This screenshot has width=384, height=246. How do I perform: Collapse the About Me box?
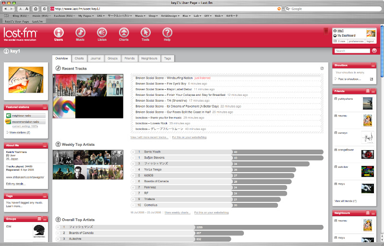tap(45, 145)
